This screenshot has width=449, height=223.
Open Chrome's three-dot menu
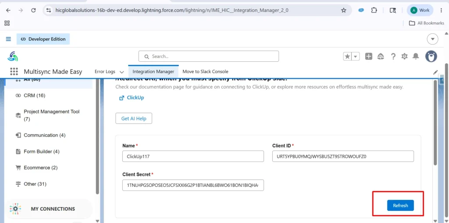441,10
